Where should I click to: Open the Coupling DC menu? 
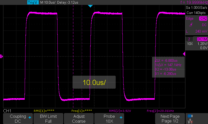pyautogui.click(x=18, y=119)
